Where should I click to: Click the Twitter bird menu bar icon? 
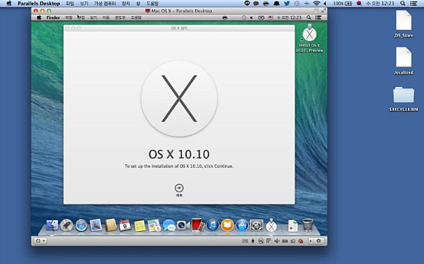point(287,4)
